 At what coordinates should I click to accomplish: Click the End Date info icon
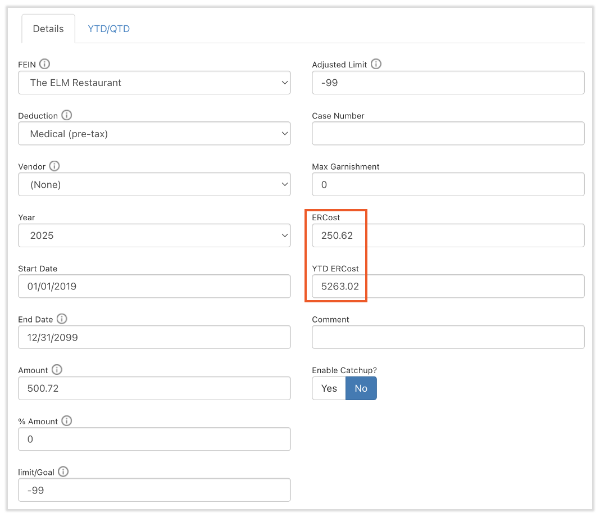point(62,319)
